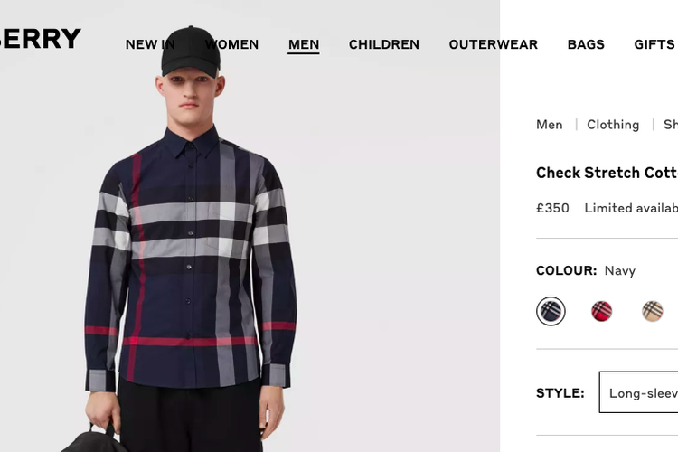Click the Check Stretch Cotton product title
The height and width of the screenshot is (452, 678).
point(607,173)
